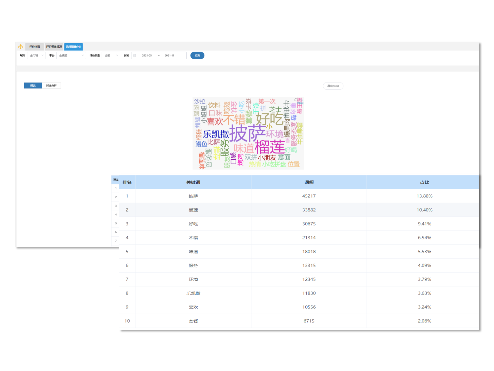The height and width of the screenshot is (371, 494).
Task: Click the large 披萨 word in cloud
Action: [247, 133]
